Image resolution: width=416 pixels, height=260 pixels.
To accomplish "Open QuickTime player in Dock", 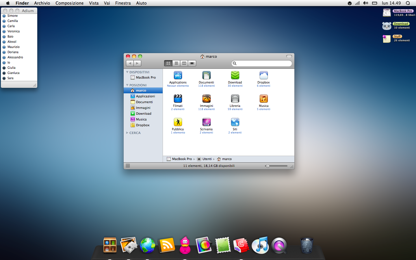I will [279, 246].
